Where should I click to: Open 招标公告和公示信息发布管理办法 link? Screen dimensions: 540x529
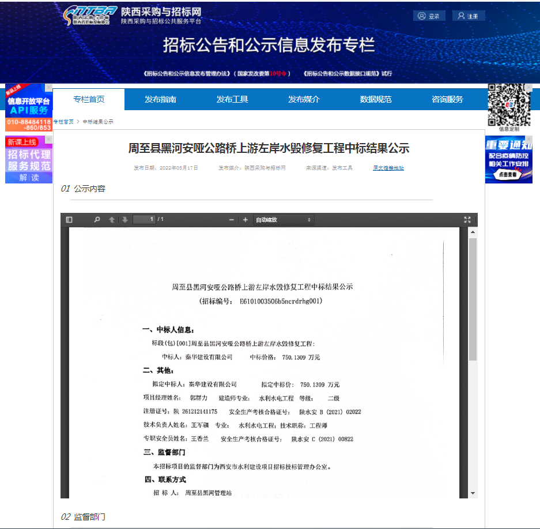217,73
